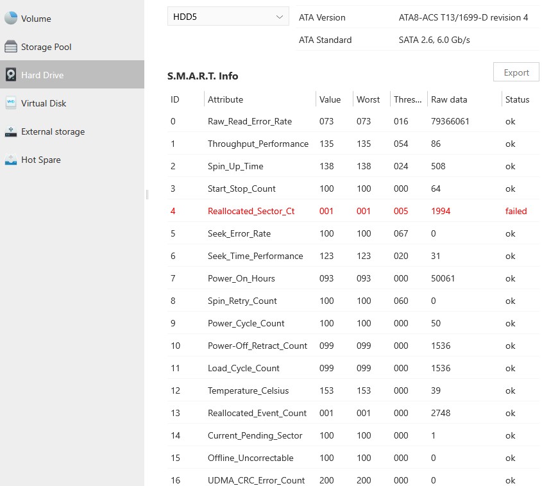Viewport: 542px width, 486px height.
Task: Select the Reallocated_Event_Count attribute
Action: pos(257,413)
